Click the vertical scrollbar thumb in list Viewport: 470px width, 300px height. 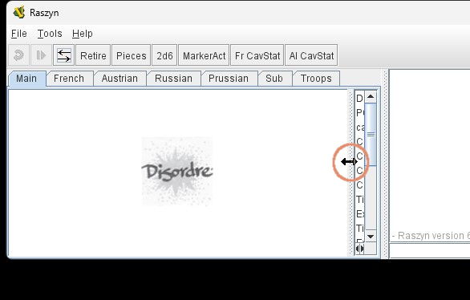(371, 134)
